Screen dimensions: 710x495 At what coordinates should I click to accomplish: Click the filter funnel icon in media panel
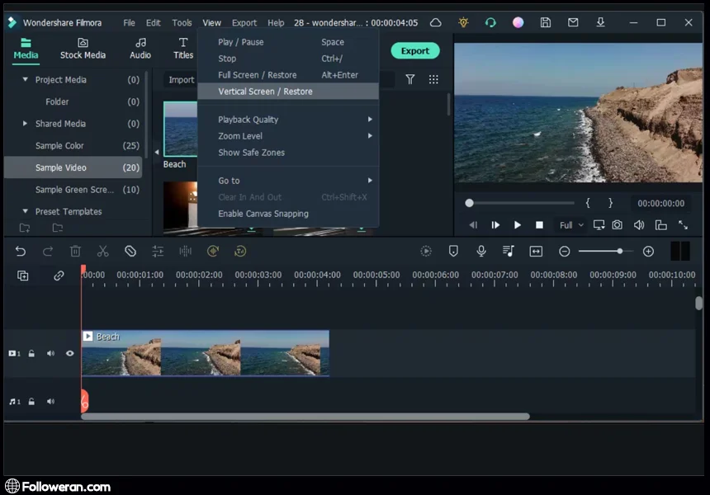[410, 80]
